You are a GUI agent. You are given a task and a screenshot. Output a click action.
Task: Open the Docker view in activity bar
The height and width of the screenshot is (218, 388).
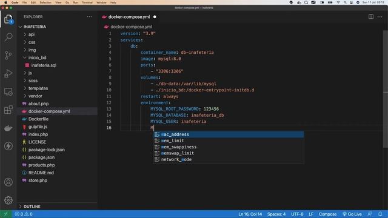pos(8,128)
